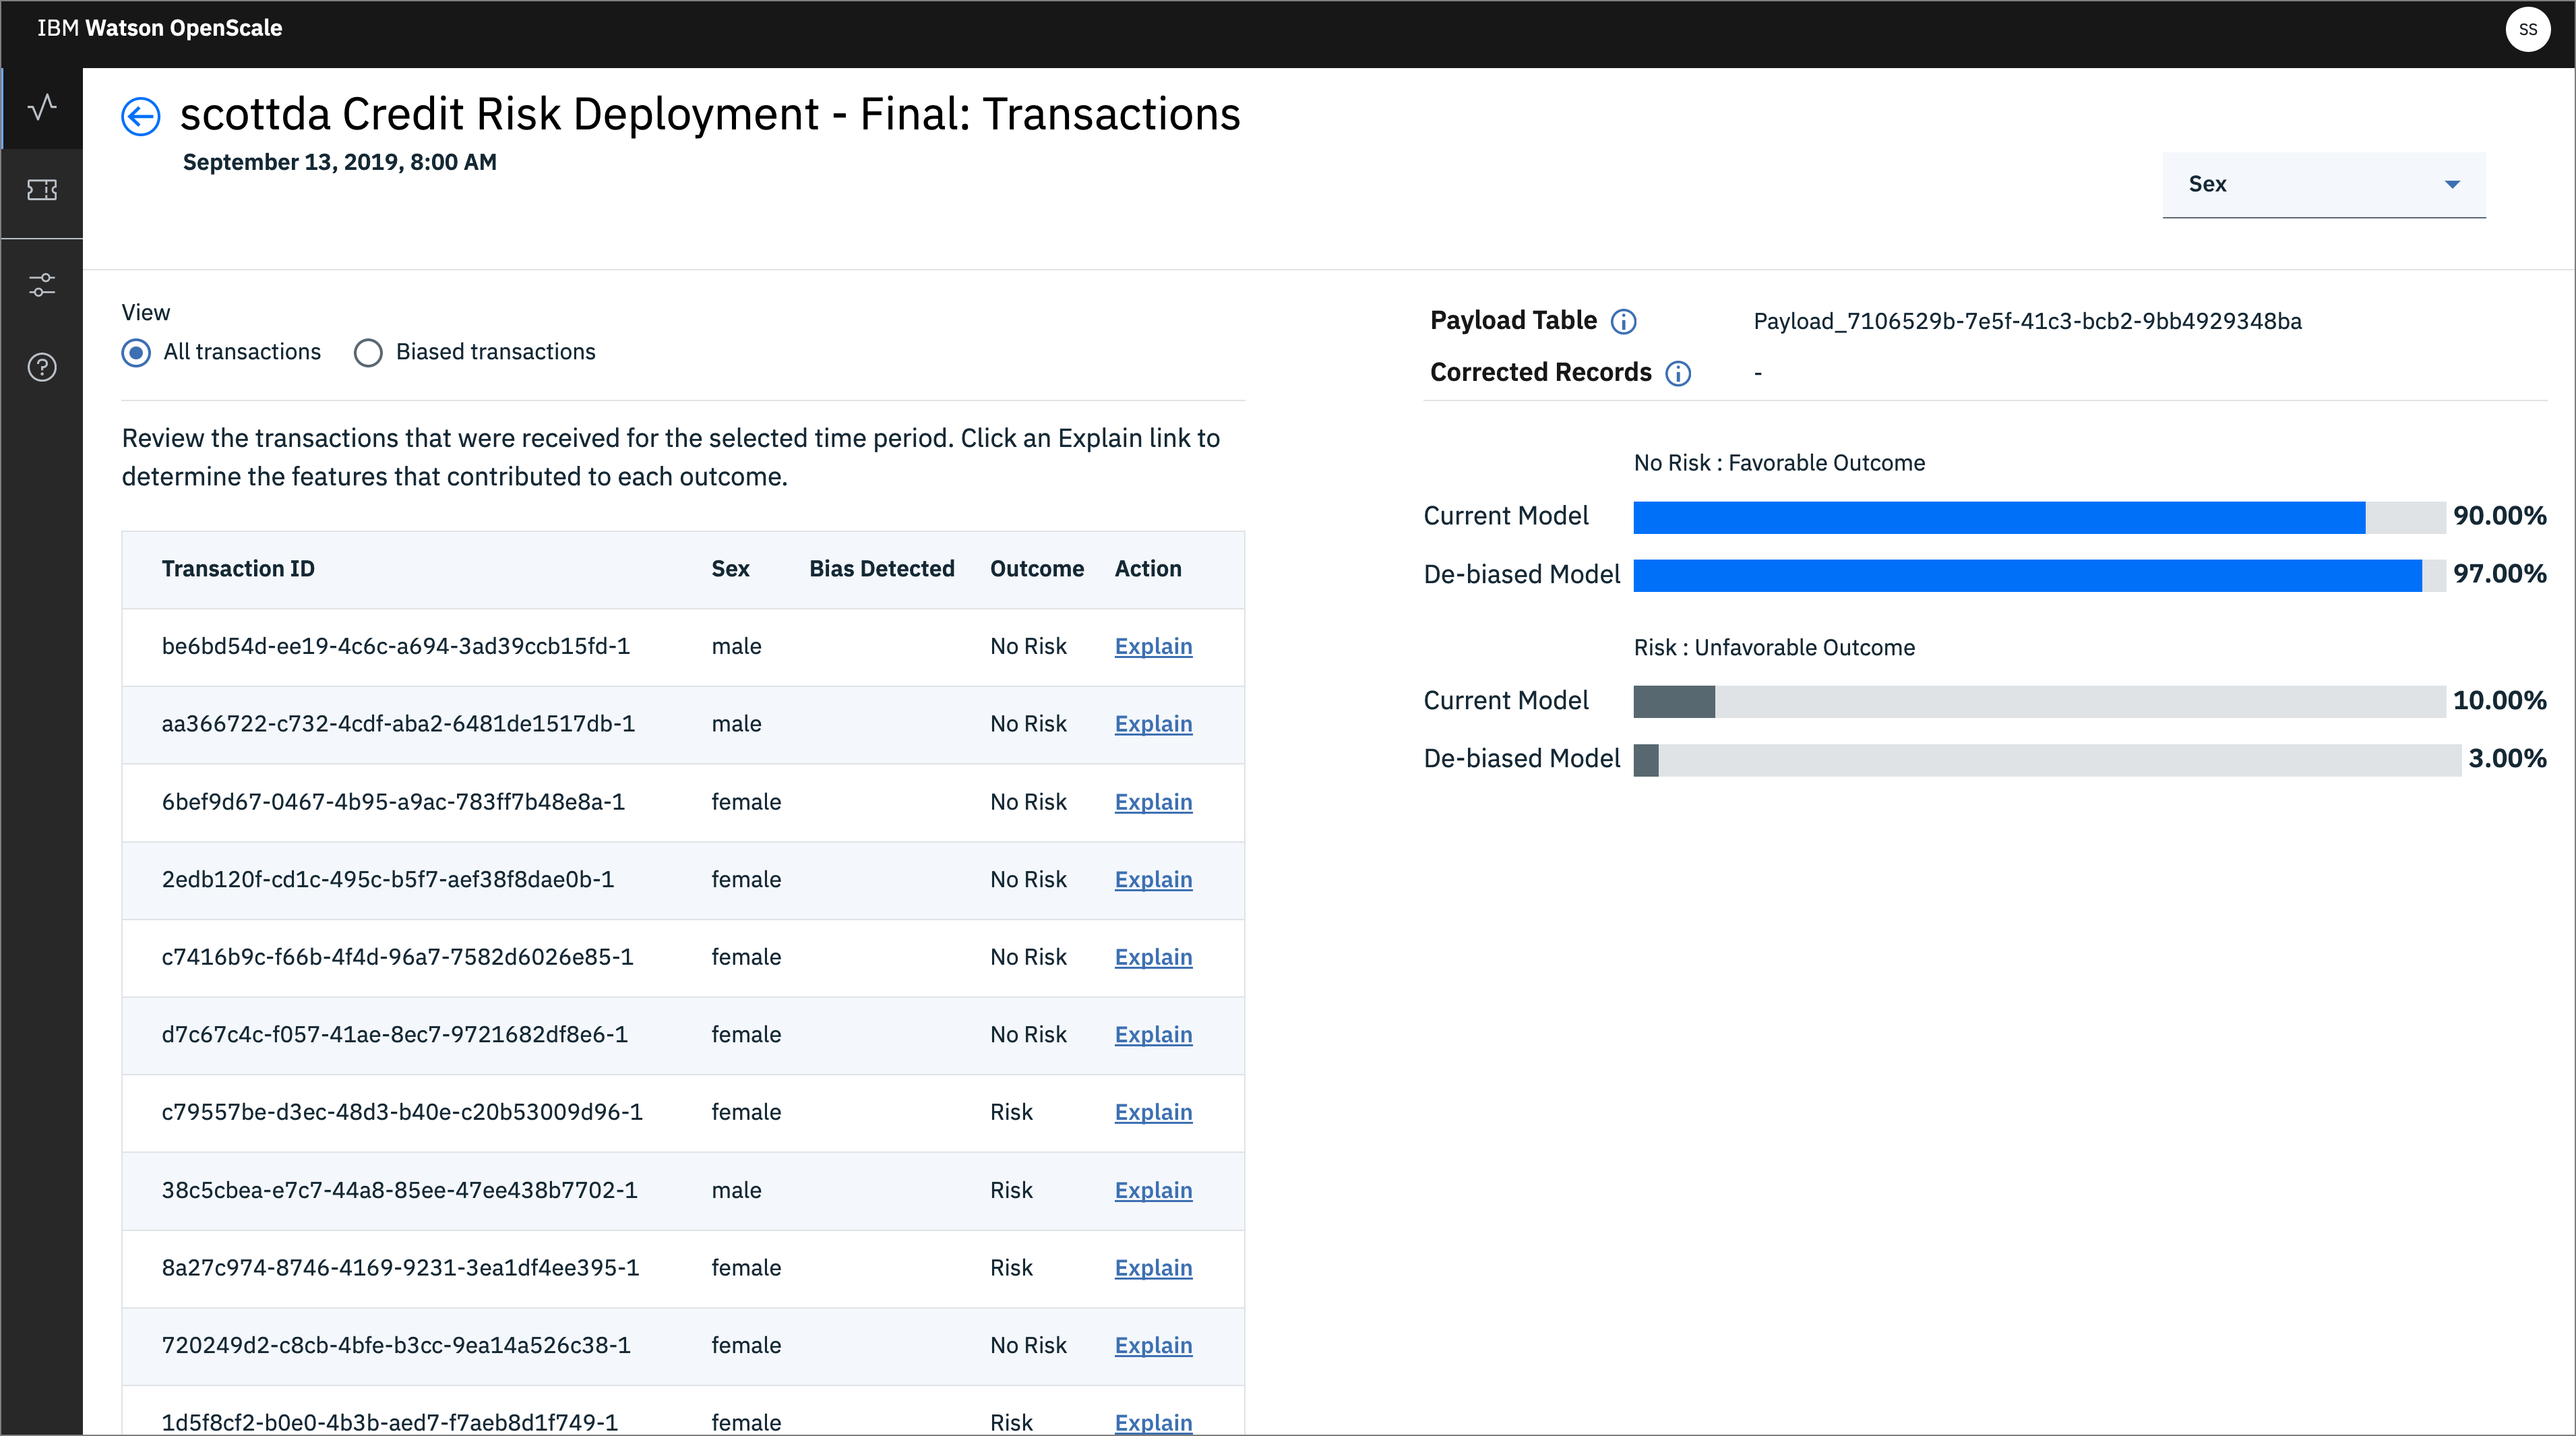Click the Transaction ID column header
This screenshot has width=2576, height=1436.
pos(238,569)
